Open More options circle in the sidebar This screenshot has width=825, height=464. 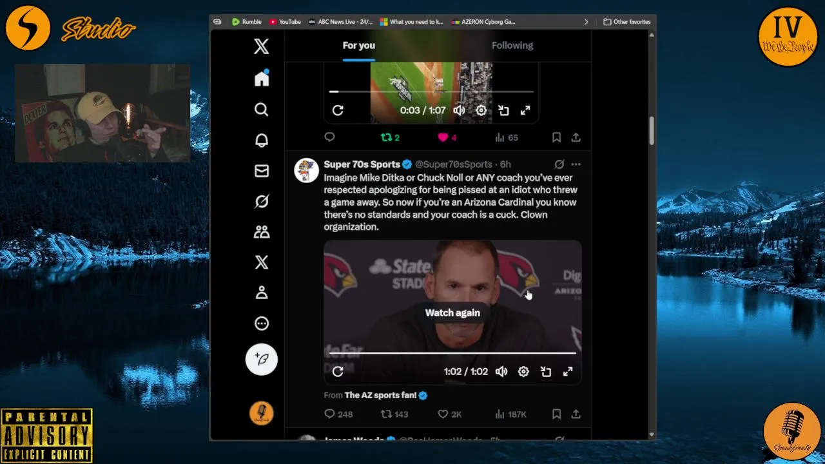(x=261, y=324)
